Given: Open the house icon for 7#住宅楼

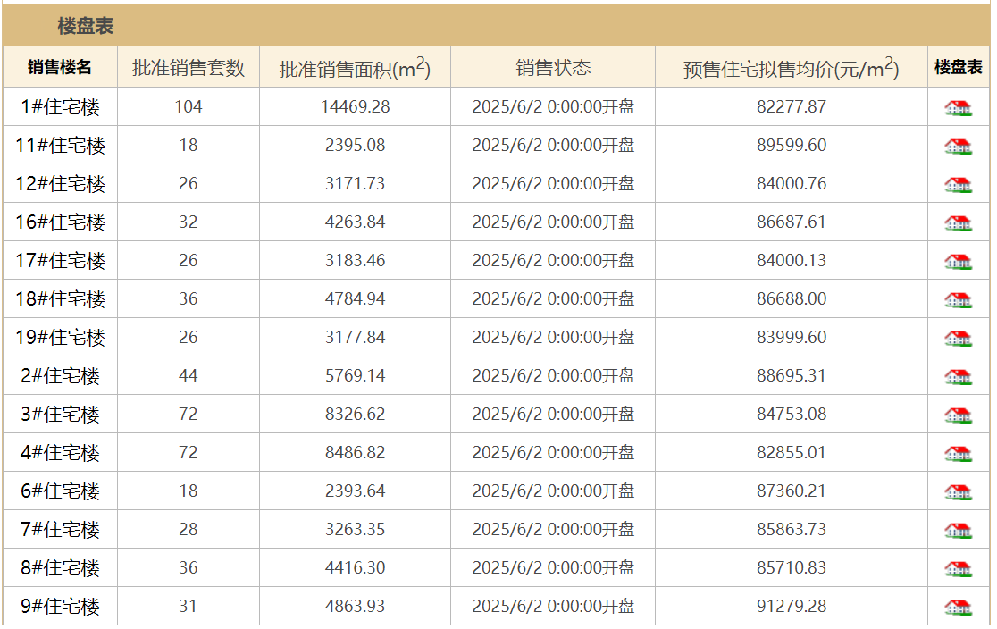Looking at the screenshot, I should pos(958,531).
